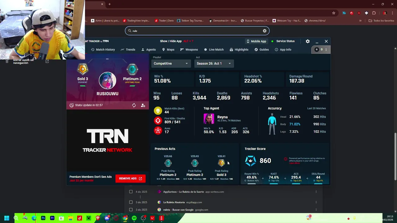
Task: Go to the Weapons tab
Action: click(189, 50)
